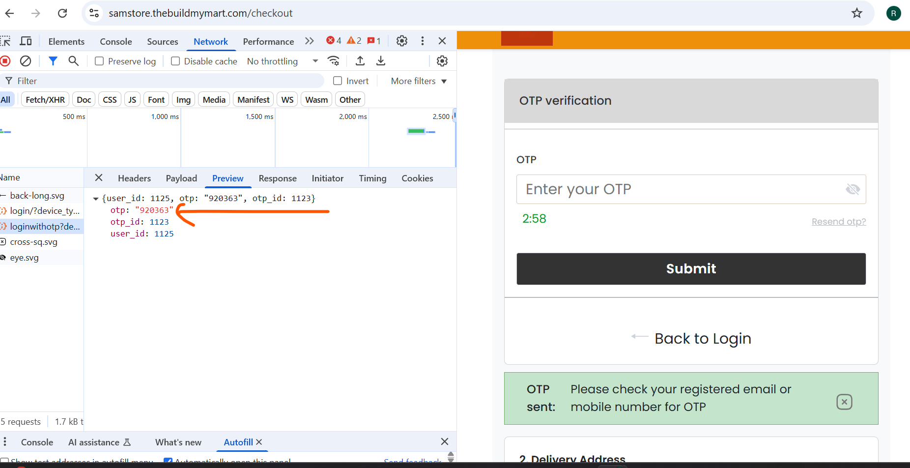Close the bottom drawer panel

click(445, 441)
